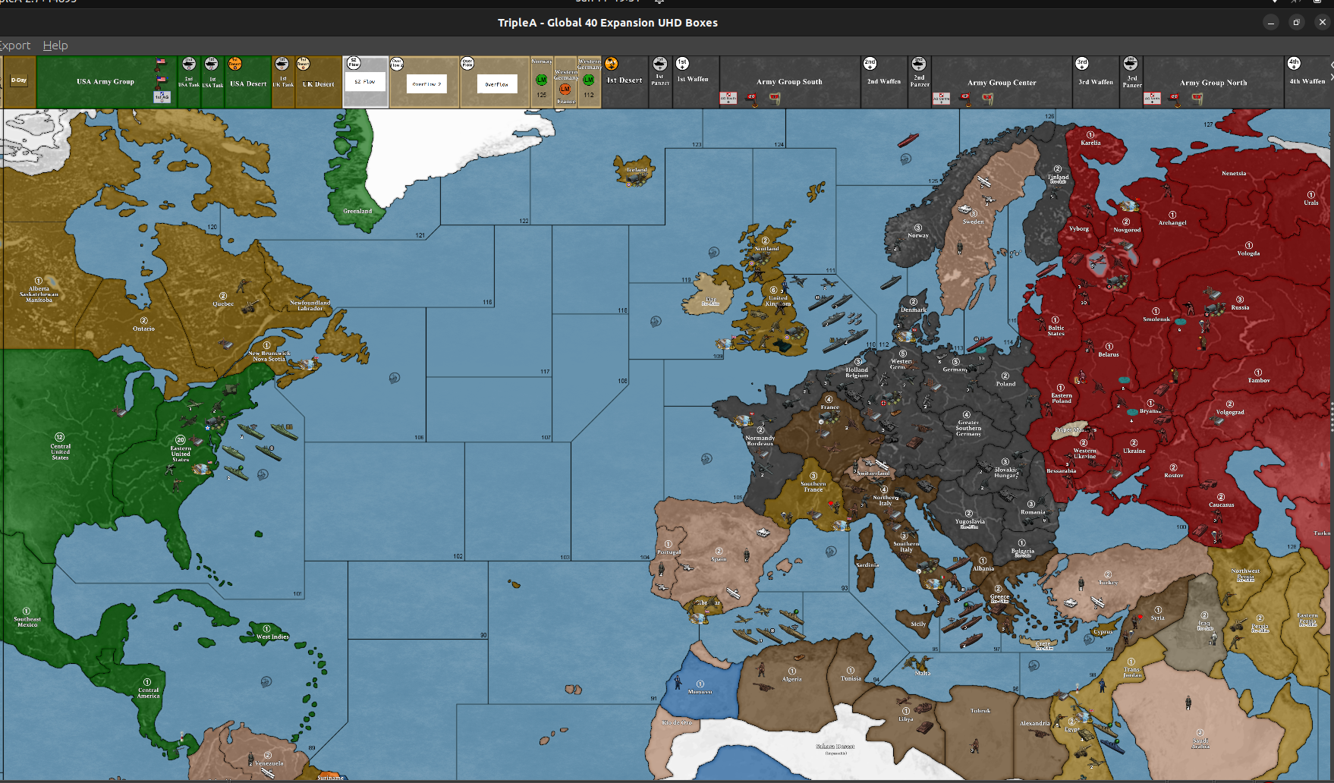Image resolution: width=1334 pixels, height=783 pixels.
Task: Select the Quebec territory label
Action: 223,304
